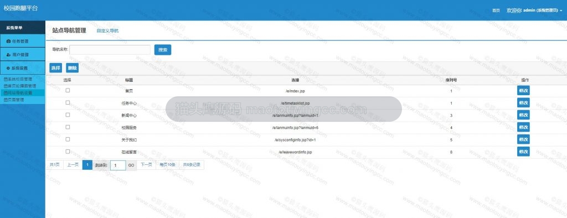Click the 新闻中心 title cell
Image resolution: width=567 pixels, height=218 pixels.
point(129,116)
